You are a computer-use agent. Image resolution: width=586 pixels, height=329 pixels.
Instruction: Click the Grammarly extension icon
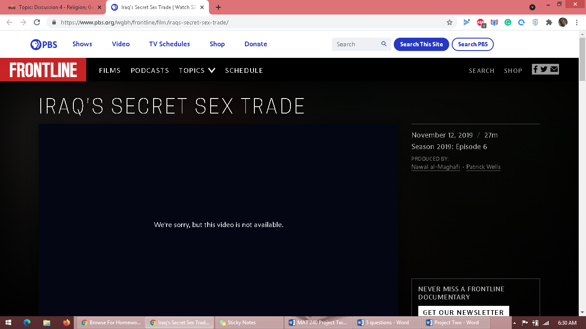[x=508, y=22]
